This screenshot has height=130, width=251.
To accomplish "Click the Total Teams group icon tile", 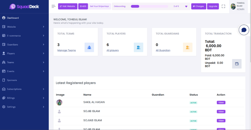I will click(x=89, y=47).
